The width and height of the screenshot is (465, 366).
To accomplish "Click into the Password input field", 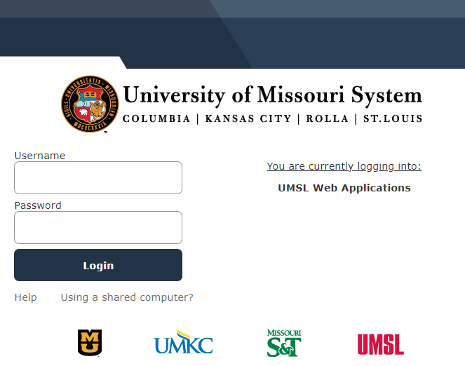I will coord(98,228).
